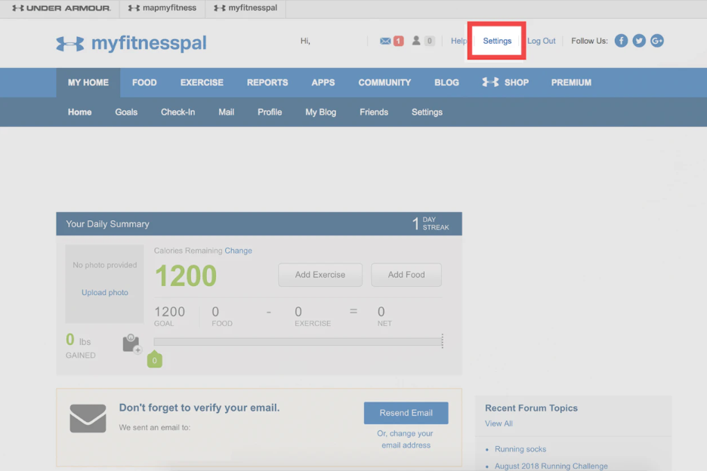The width and height of the screenshot is (707, 471).
Task: Click the Change calories link
Action: [238, 251]
